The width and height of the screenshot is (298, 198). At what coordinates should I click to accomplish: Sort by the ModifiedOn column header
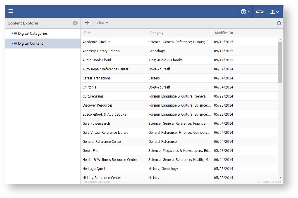(x=224, y=33)
